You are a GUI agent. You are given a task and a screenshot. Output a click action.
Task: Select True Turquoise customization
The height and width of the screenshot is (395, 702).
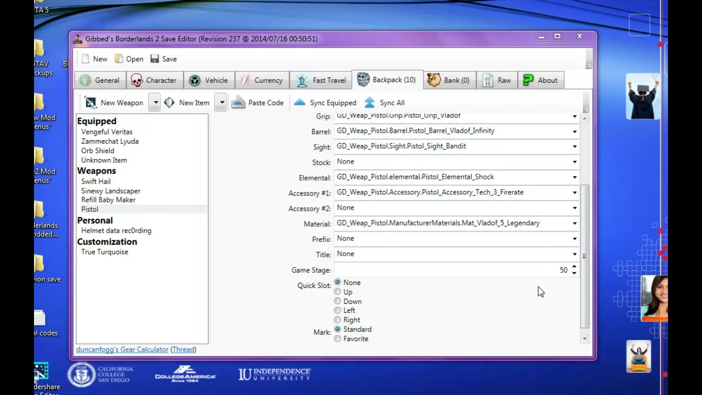pyautogui.click(x=105, y=252)
